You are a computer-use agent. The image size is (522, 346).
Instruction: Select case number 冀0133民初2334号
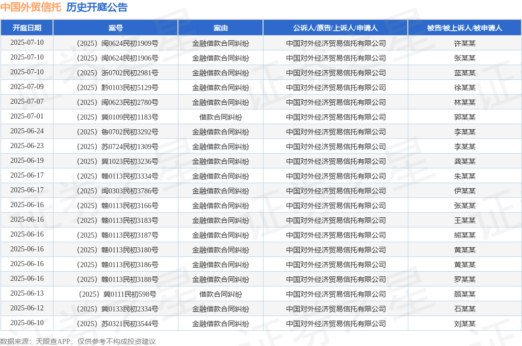[x=130, y=309]
